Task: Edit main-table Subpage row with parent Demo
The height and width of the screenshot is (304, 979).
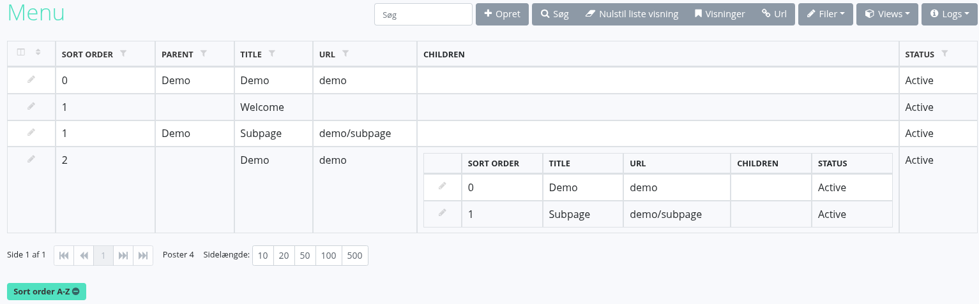Action: 31,132
